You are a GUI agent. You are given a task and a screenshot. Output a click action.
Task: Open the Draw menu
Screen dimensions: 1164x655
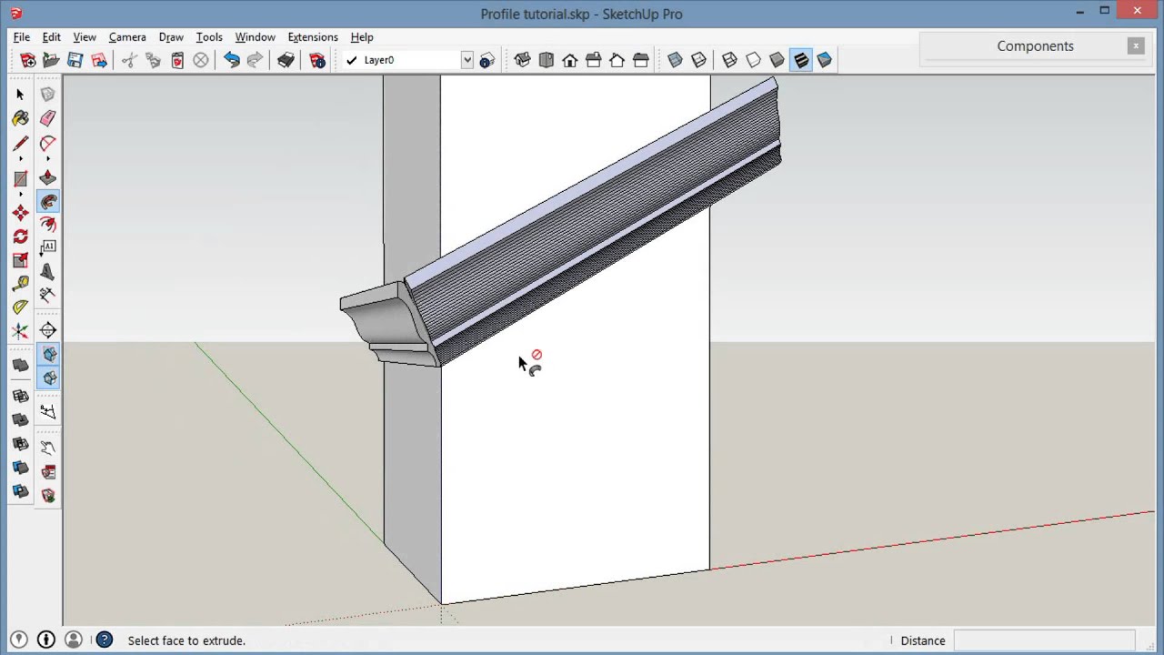171,37
